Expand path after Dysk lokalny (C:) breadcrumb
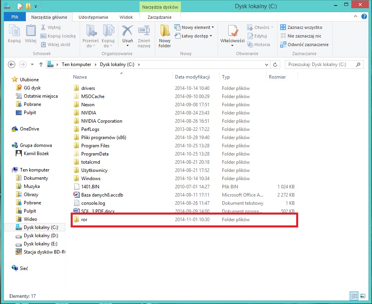The height and width of the screenshot is (304, 372). click(x=139, y=64)
